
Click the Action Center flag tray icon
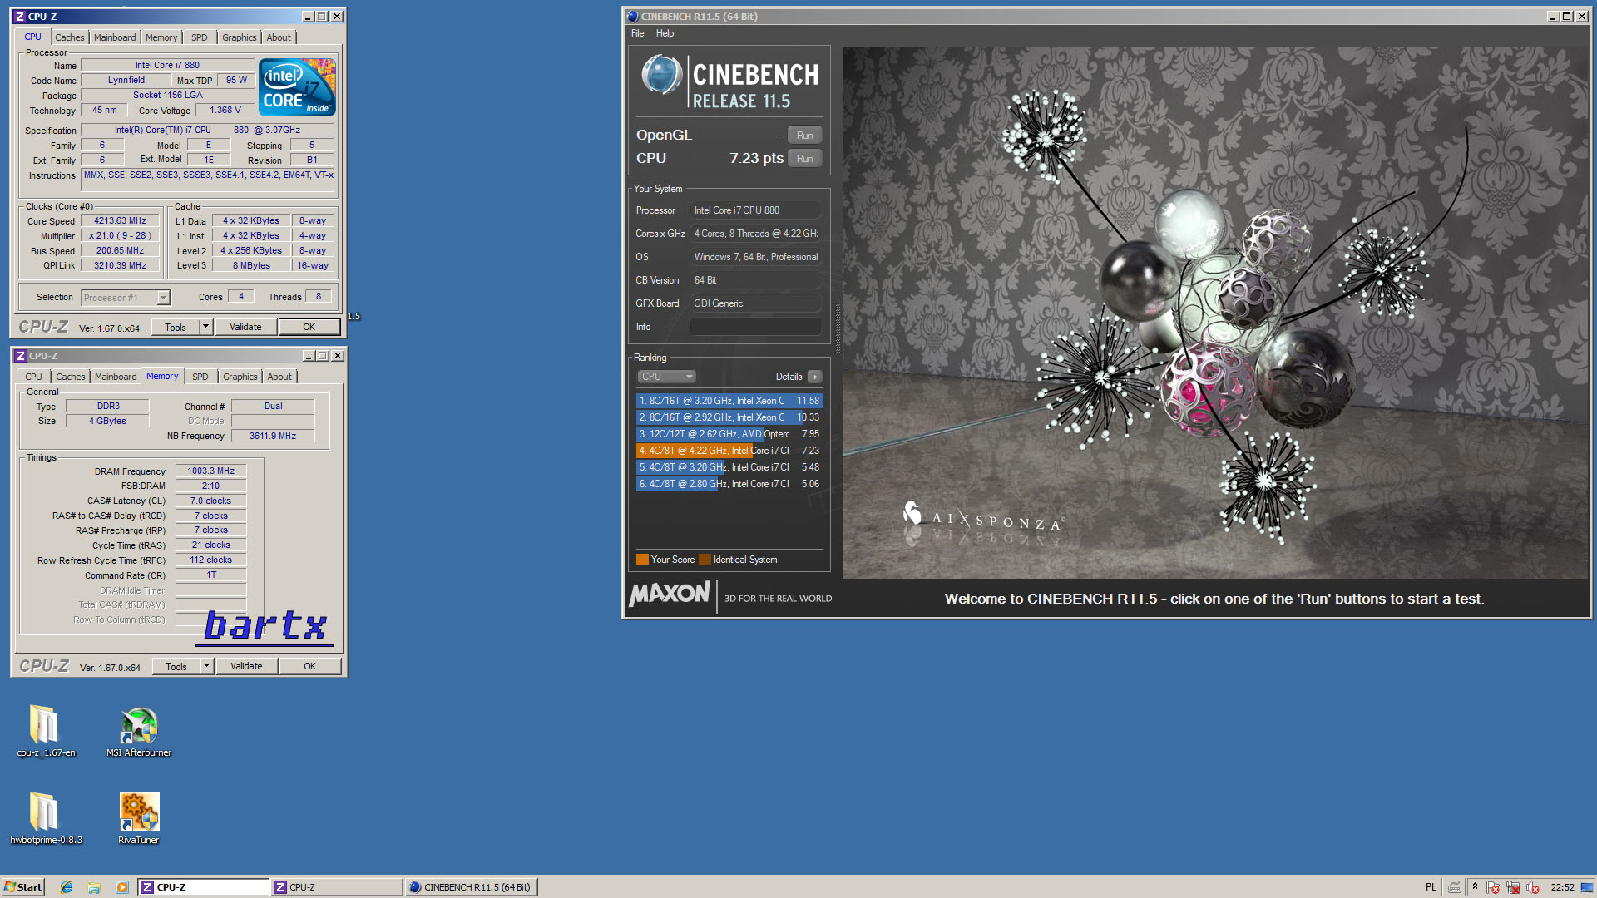1493,887
